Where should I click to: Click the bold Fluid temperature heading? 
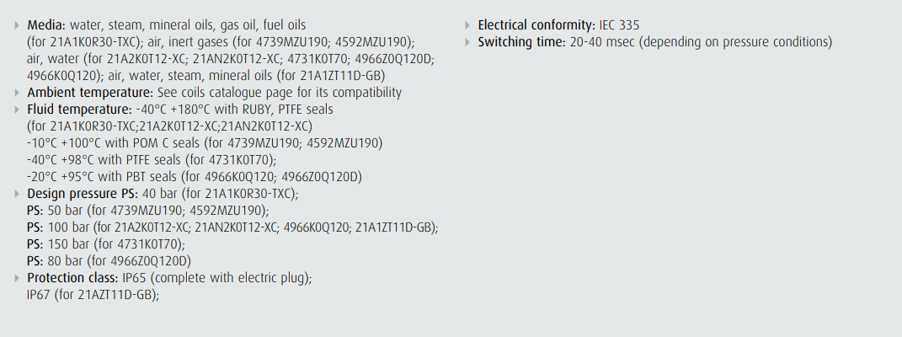78,110
